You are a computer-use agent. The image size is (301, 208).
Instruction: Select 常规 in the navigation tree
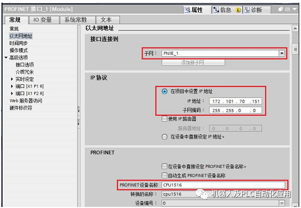coord(14,29)
